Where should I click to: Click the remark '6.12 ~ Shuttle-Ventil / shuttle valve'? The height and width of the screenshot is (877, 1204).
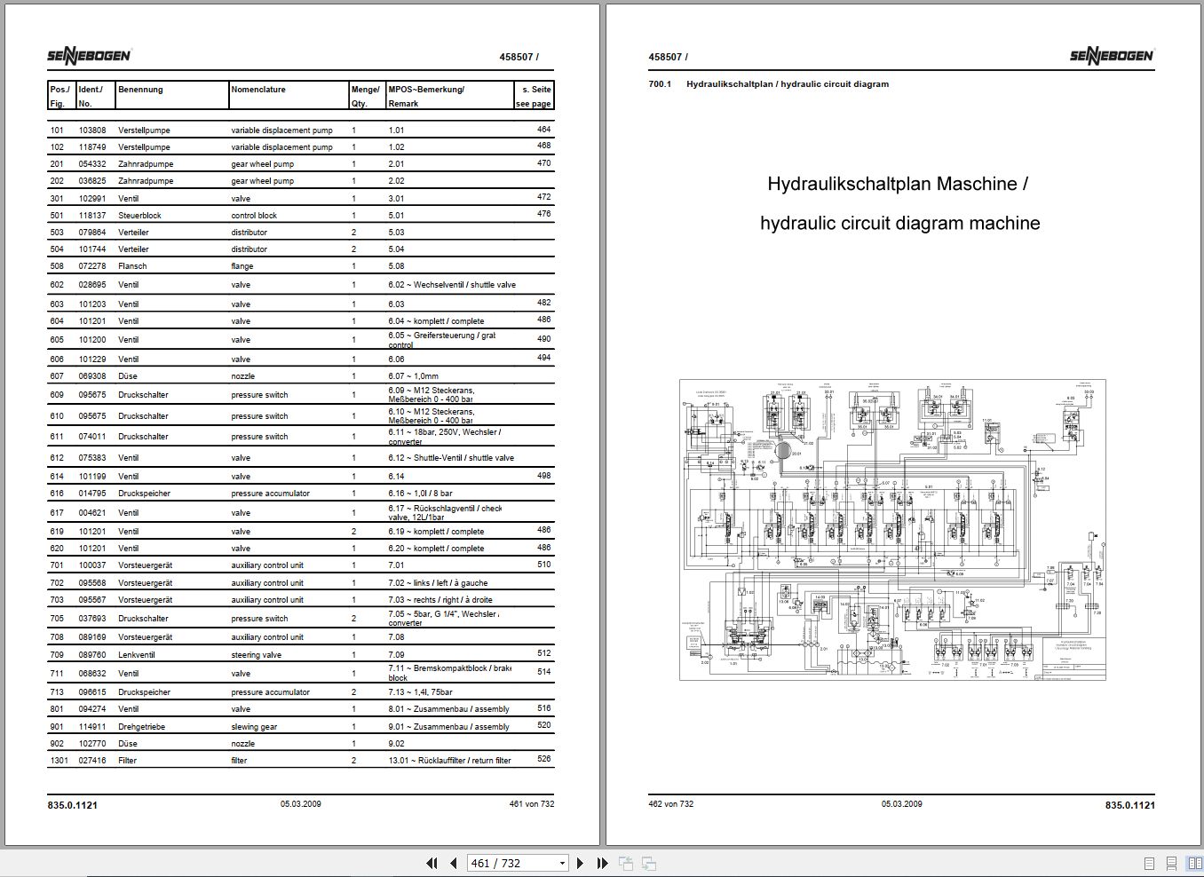coord(451,458)
